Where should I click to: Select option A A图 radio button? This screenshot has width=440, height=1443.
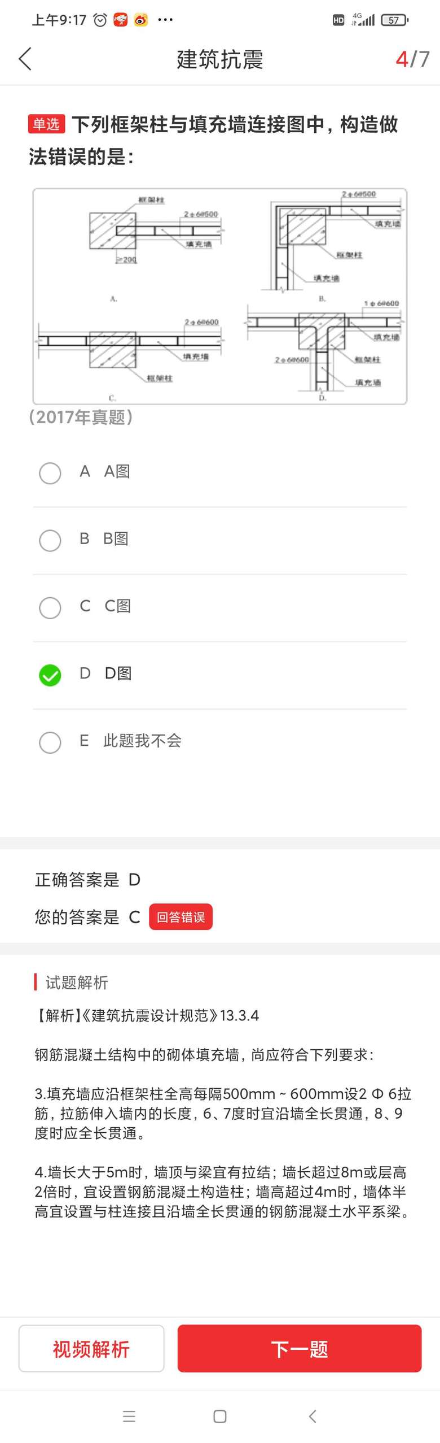50,472
